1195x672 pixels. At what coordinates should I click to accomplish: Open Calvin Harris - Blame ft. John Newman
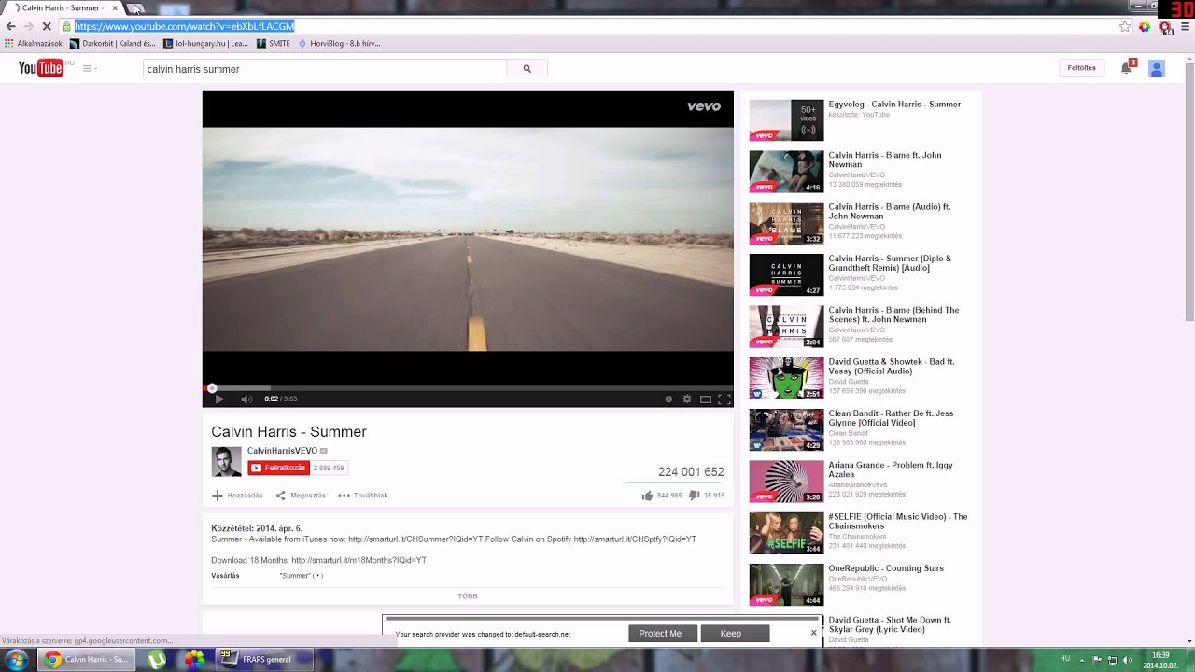click(x=884, y=160)
